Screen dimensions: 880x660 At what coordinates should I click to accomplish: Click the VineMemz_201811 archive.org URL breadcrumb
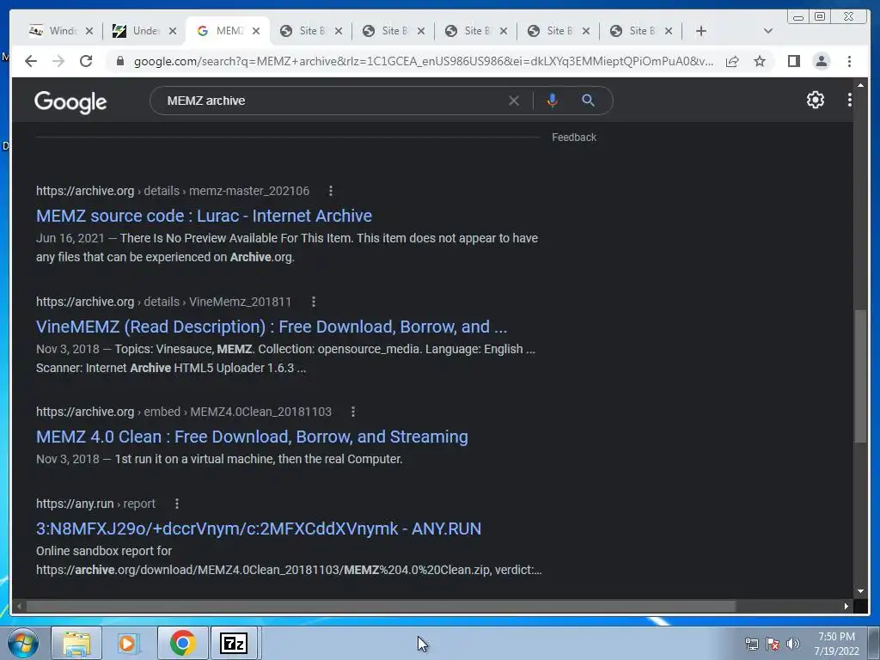[x=164, y=302]
